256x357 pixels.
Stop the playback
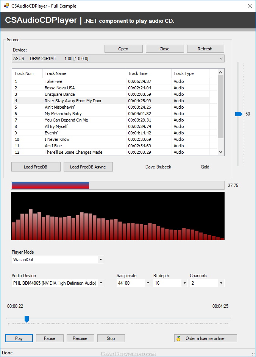point(111,338)
